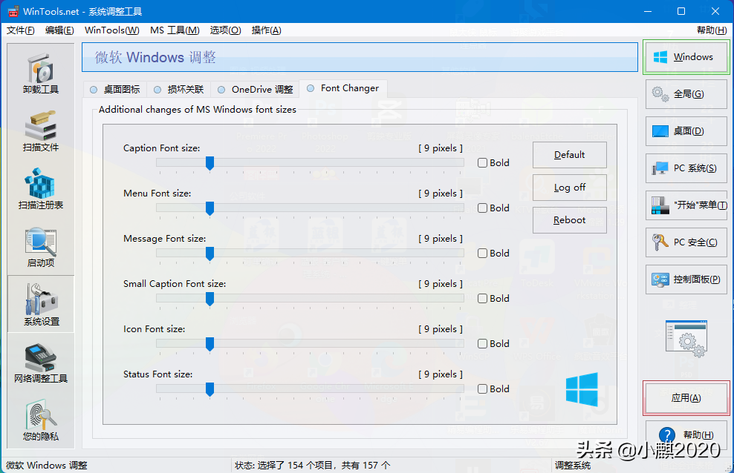Switch to the 桌面图标 tab

point(115,90)
